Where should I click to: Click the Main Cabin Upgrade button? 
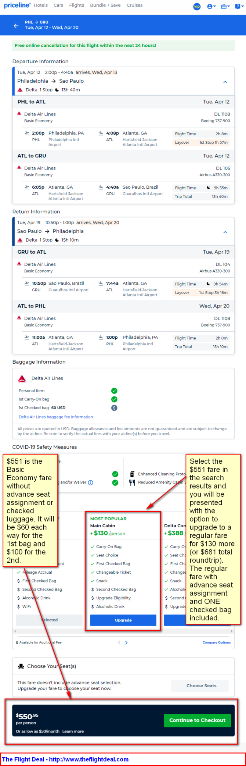pos(123,620)
